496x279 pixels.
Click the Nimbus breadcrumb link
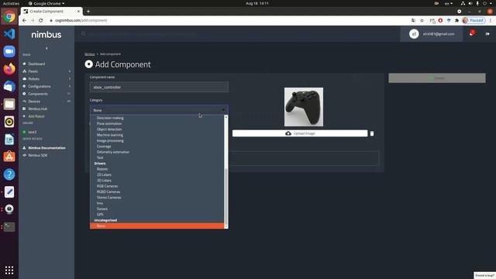pos(90,54)
